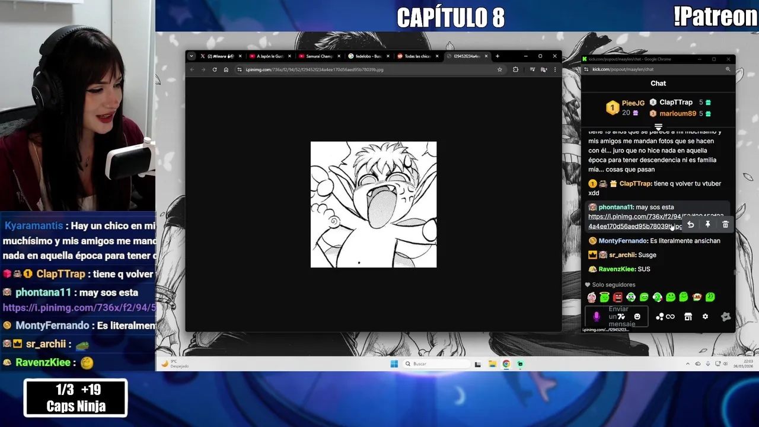The width and height of the screenshot is (759, 427).
Task: Open File Explorer from the taskbar
Action: pos(492,364)
